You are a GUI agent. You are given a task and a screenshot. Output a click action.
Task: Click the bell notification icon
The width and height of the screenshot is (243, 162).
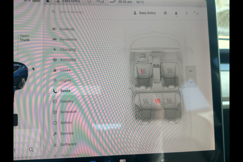click(176, 13)
